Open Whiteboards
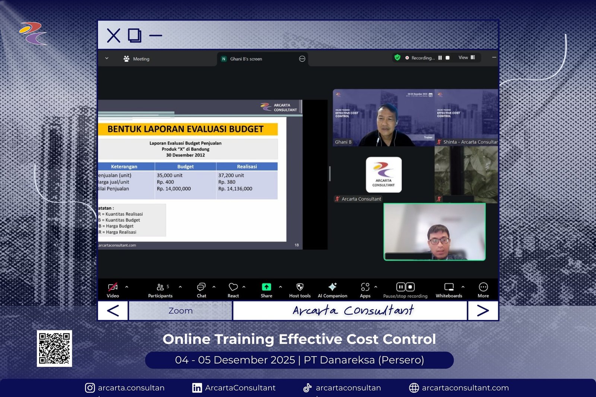This screenshot has width=596, height=397. point(449,287)
